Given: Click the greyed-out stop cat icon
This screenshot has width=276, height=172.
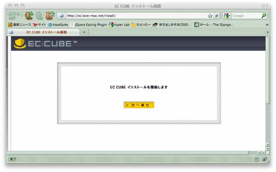Looking at the screenshot, I should coord(40,16).
